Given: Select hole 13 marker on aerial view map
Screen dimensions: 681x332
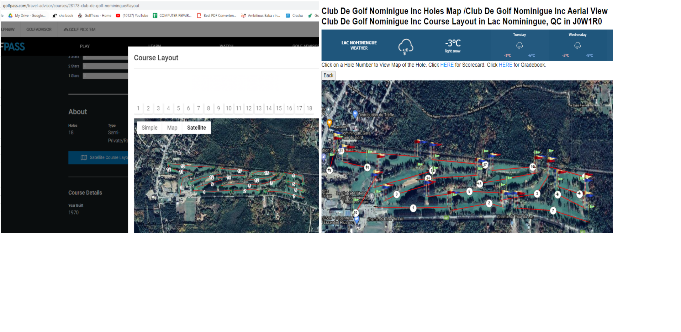Looking at the screenshot, I should point(341,151).
